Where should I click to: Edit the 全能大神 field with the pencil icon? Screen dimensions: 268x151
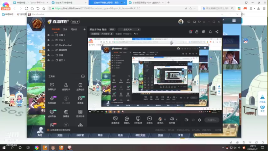tap(138, 30)
